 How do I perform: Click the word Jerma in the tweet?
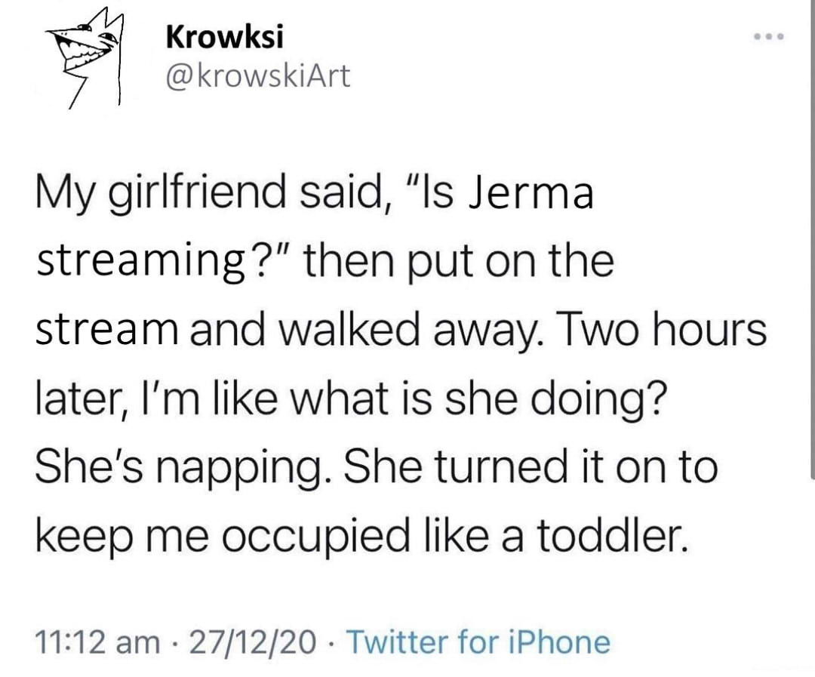(531, 195)
